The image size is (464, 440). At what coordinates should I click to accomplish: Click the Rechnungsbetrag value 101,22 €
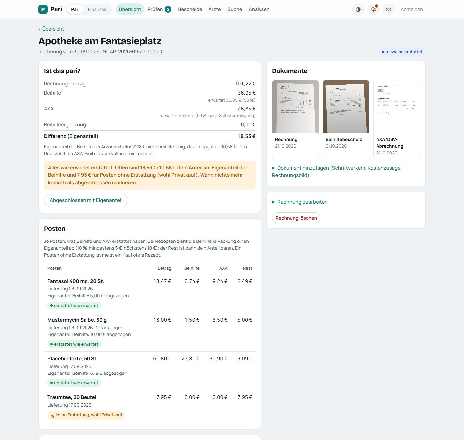245,84
